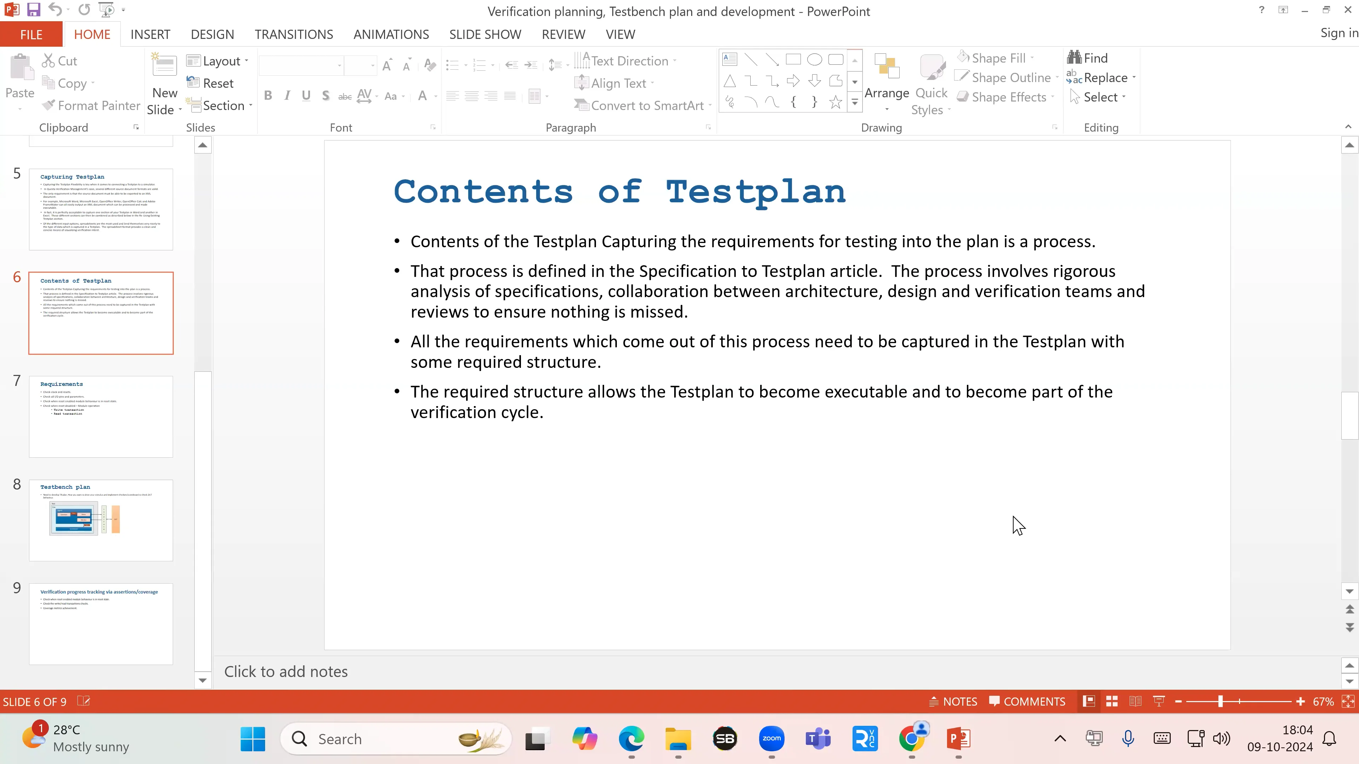The width and height of the screenshot is (1359, 764).
Task: Click the Format Painter icon
Action: (48, 105)
